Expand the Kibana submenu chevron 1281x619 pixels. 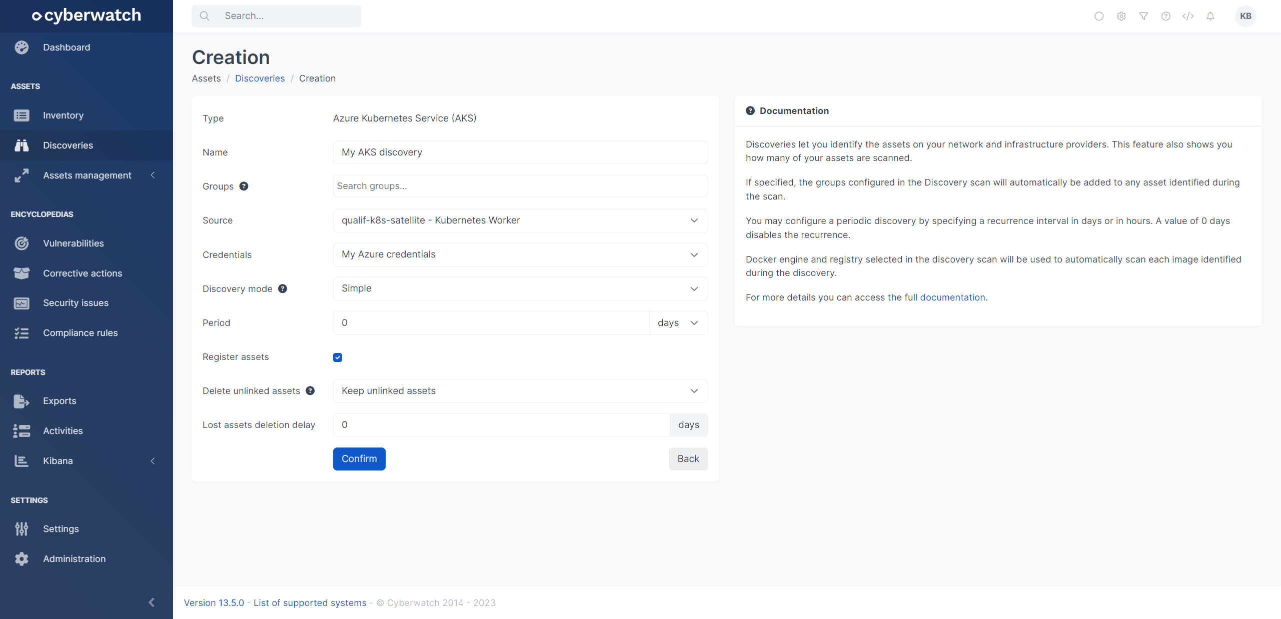pos(153,461)
